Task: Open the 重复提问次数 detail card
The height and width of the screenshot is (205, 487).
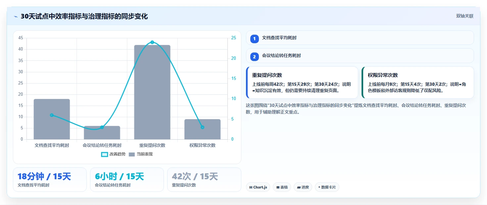Action: pos(302,83)
